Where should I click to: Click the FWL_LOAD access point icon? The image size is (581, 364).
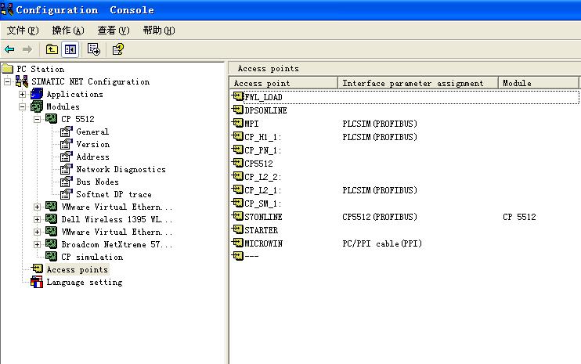point(237,96)
